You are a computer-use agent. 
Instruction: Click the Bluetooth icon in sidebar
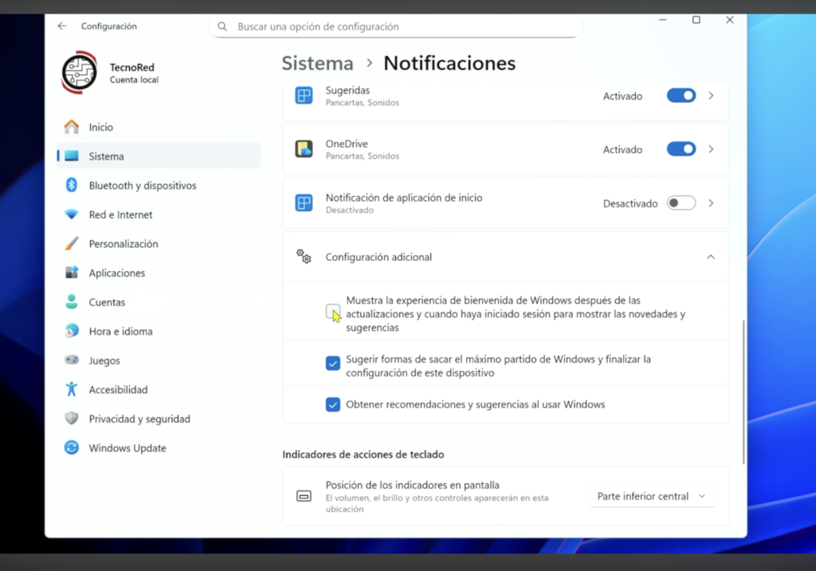[x=71, y=185]
